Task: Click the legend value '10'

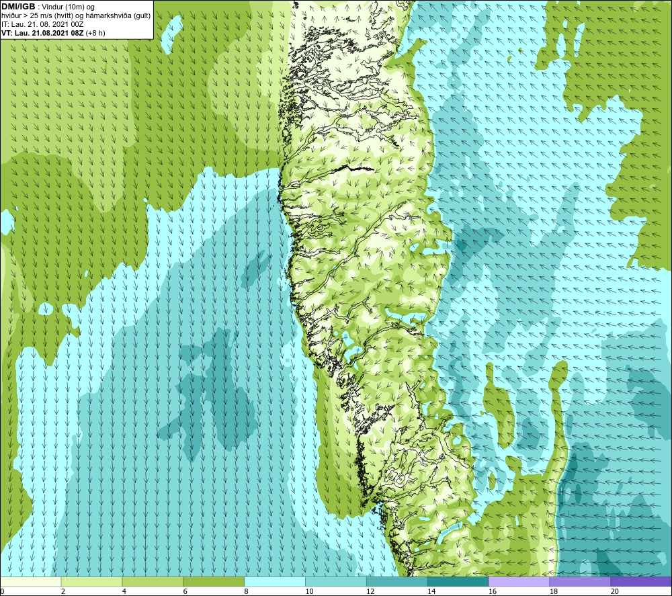Action: pyautogui.click(x=309, y=591)
